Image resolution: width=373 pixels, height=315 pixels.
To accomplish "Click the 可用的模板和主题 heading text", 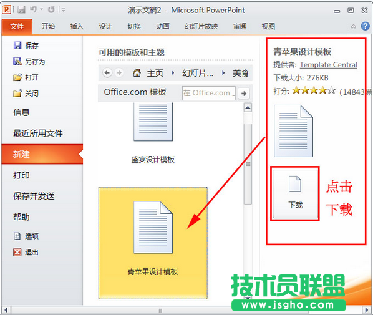I will pyautogui.click(x=132, y=52).
